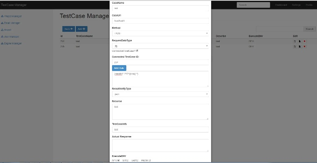This screenshot has height=163, width=317.
Task: Uncheck the DEV environment checkbox
Action: pos(119,160)
